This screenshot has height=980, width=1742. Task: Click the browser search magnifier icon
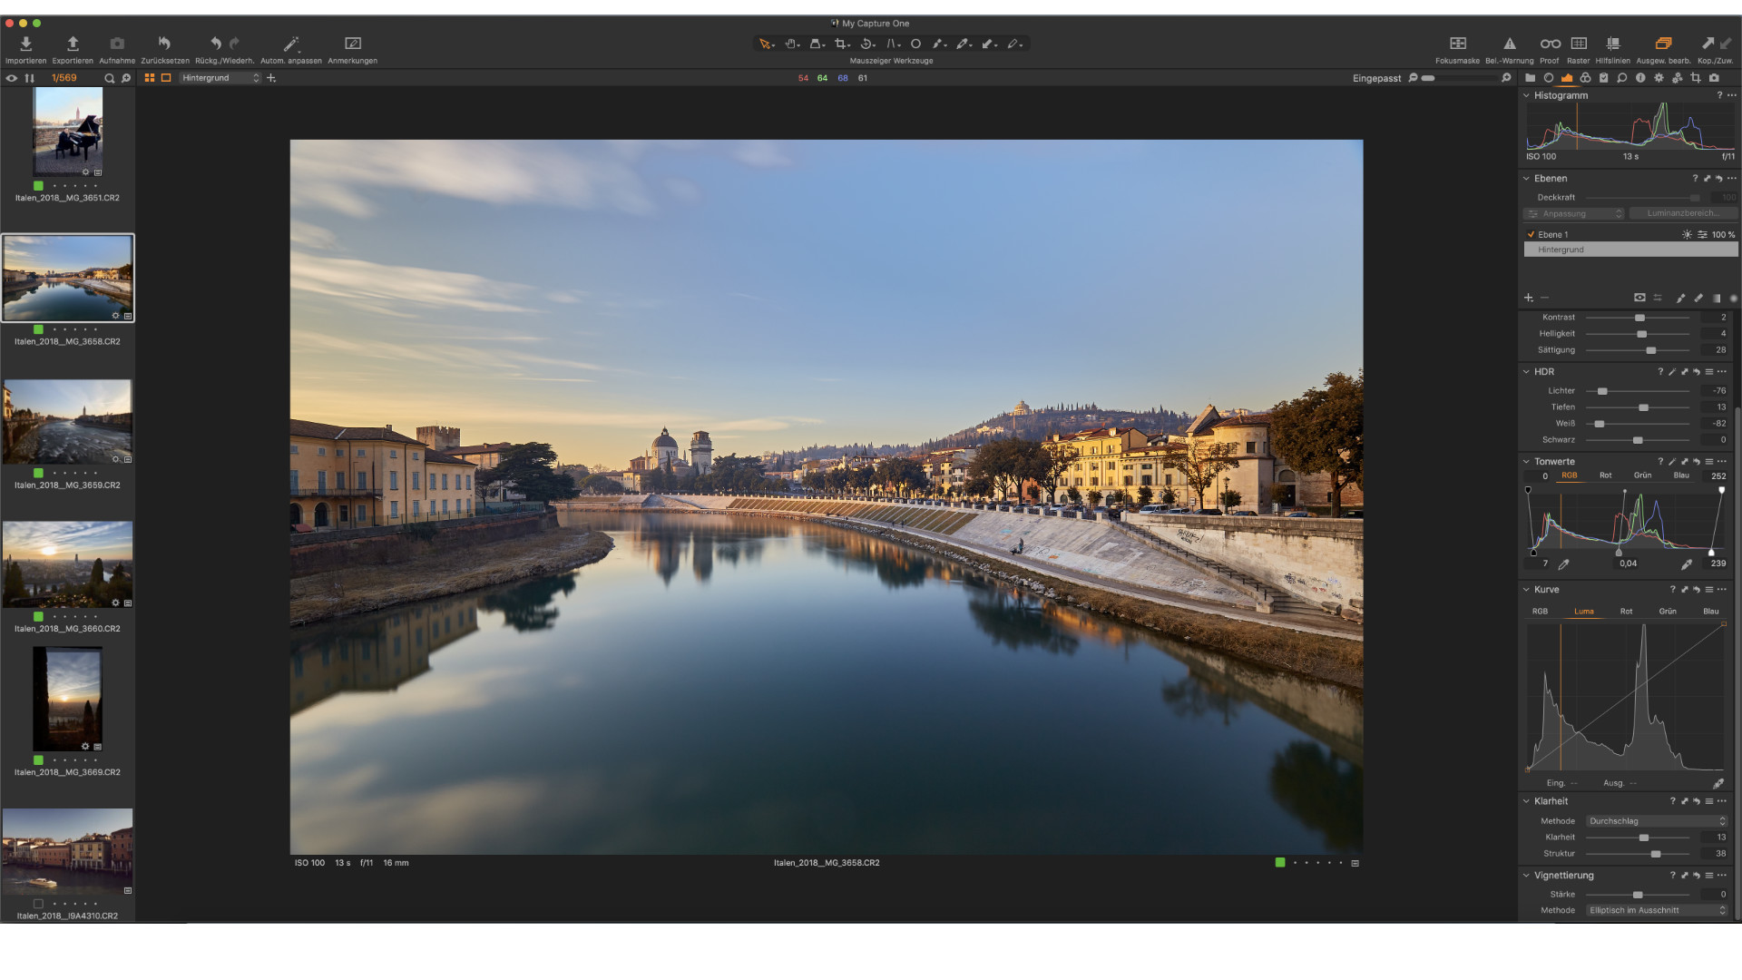pyautogui.click(x=109, y=78)
